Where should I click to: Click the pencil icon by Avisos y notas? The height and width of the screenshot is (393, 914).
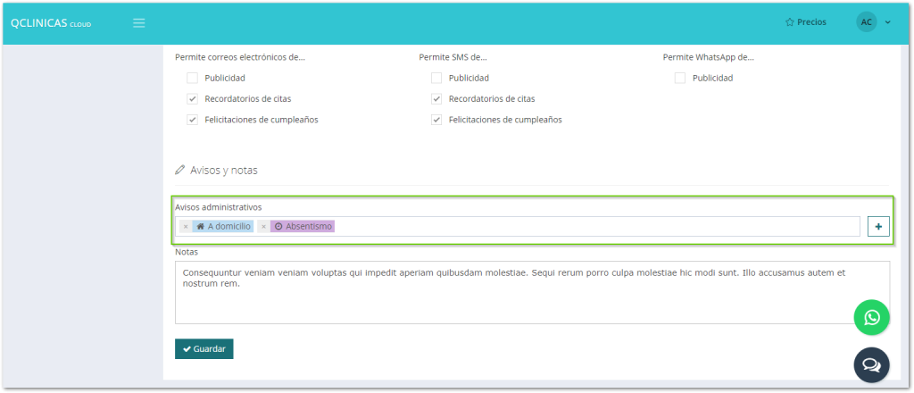click(180, 171)
